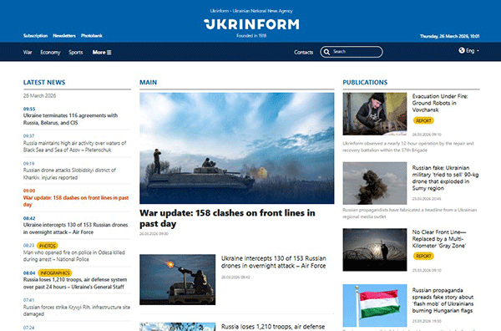This screenshot has height=331, width=501.
Task: Open latest news item on 130 of 153 drones
Action: point(75,228)
